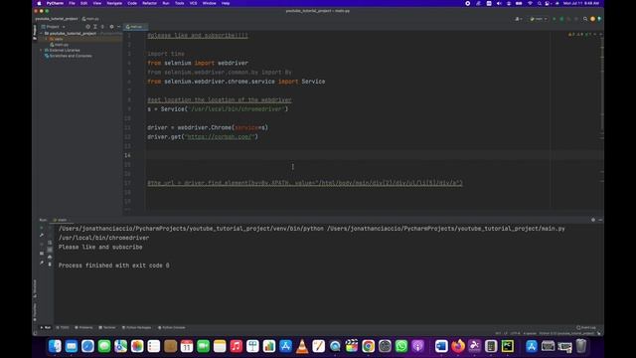The width and height of the screenshot is (636, 358).
Task: Click the trash clear-all icon in Run console
Action: point(50,264)
